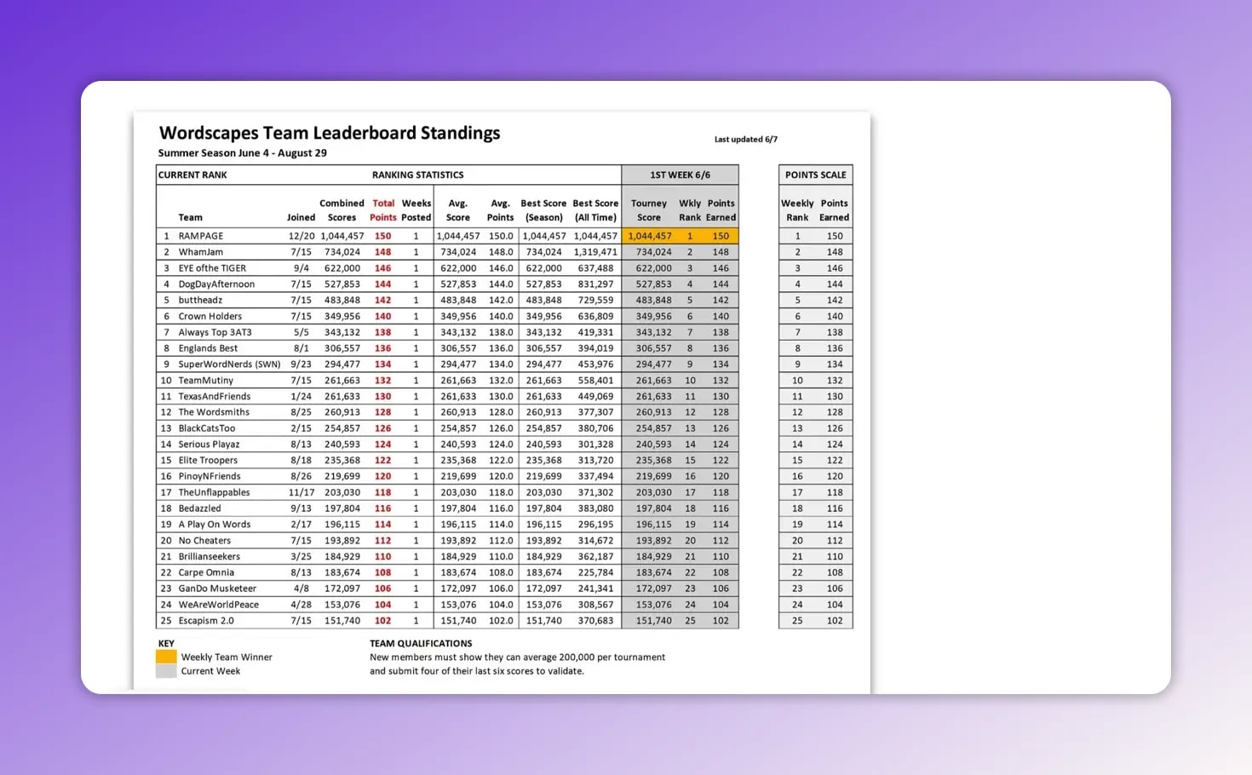Click the subtitle 'Summer Season June 4 - August 29'

pyautogui.click(x=243, y=153)
